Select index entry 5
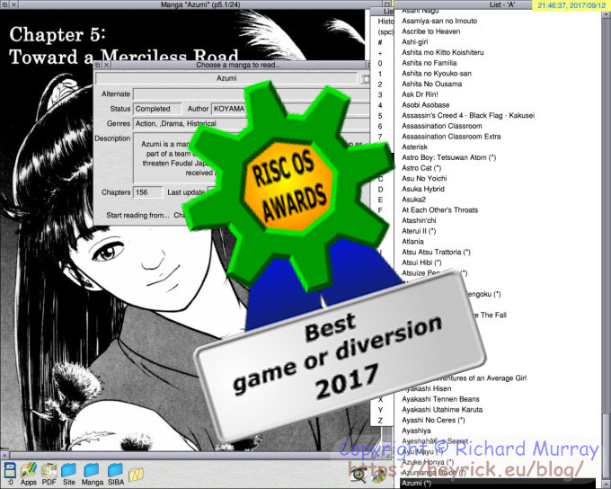 [380, 116]
